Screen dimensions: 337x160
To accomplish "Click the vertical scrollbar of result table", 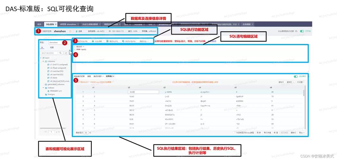I will coord(304,93).
